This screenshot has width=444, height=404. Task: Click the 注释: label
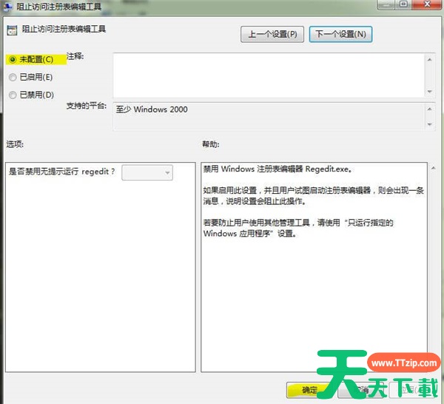pos(75,56)
